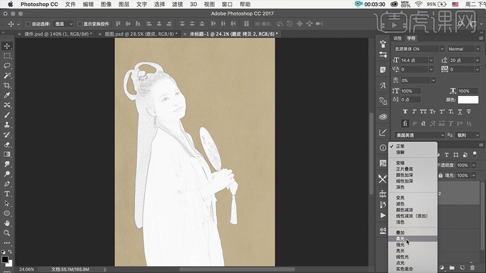The height and width of the screenshot is (273, 486).
Task: Select the Move tool in the toolbox
Action: (7, 46)
